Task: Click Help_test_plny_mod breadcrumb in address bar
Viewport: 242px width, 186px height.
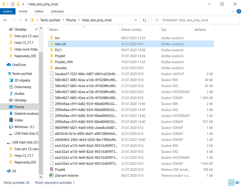Action: click(x=97, y=20)
